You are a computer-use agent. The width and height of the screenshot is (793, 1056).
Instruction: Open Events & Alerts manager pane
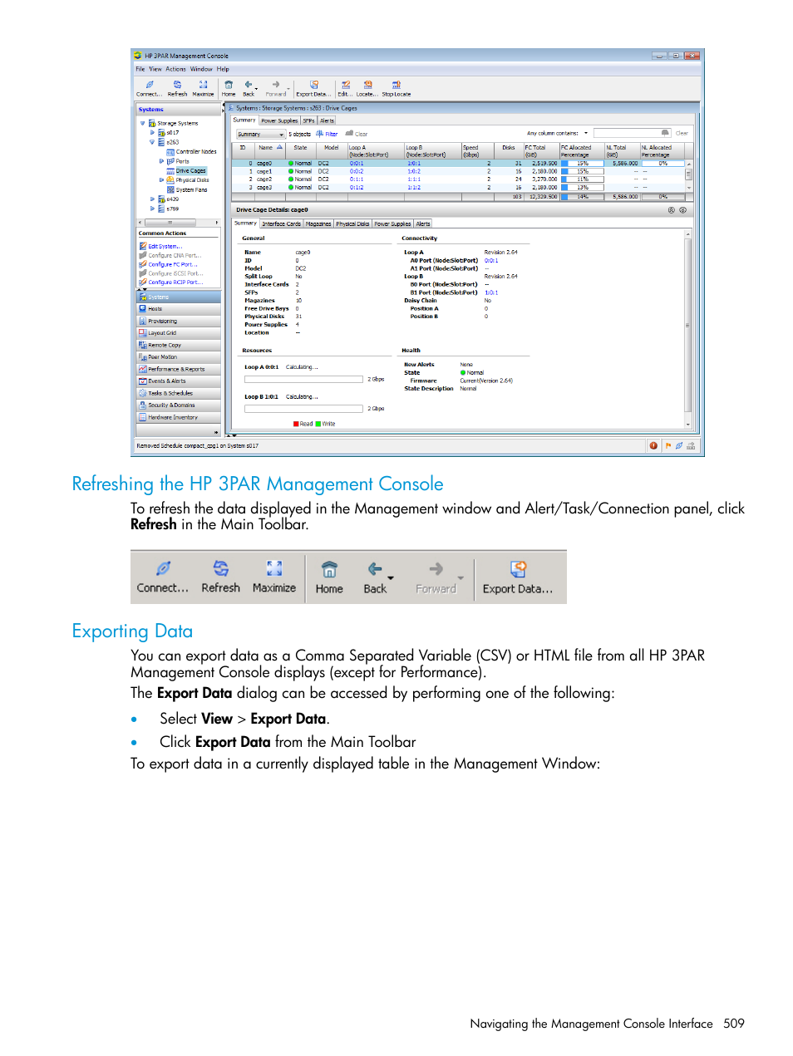pos(180,381)
